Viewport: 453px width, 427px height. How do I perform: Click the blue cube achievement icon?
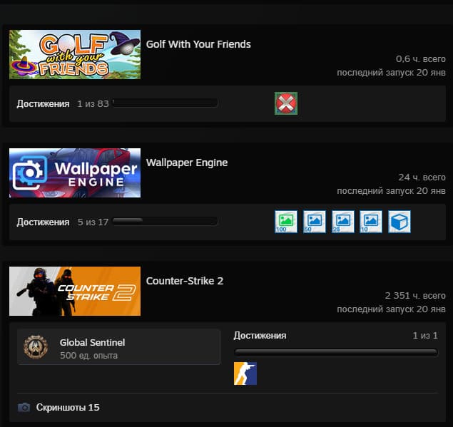coord(399,222)
